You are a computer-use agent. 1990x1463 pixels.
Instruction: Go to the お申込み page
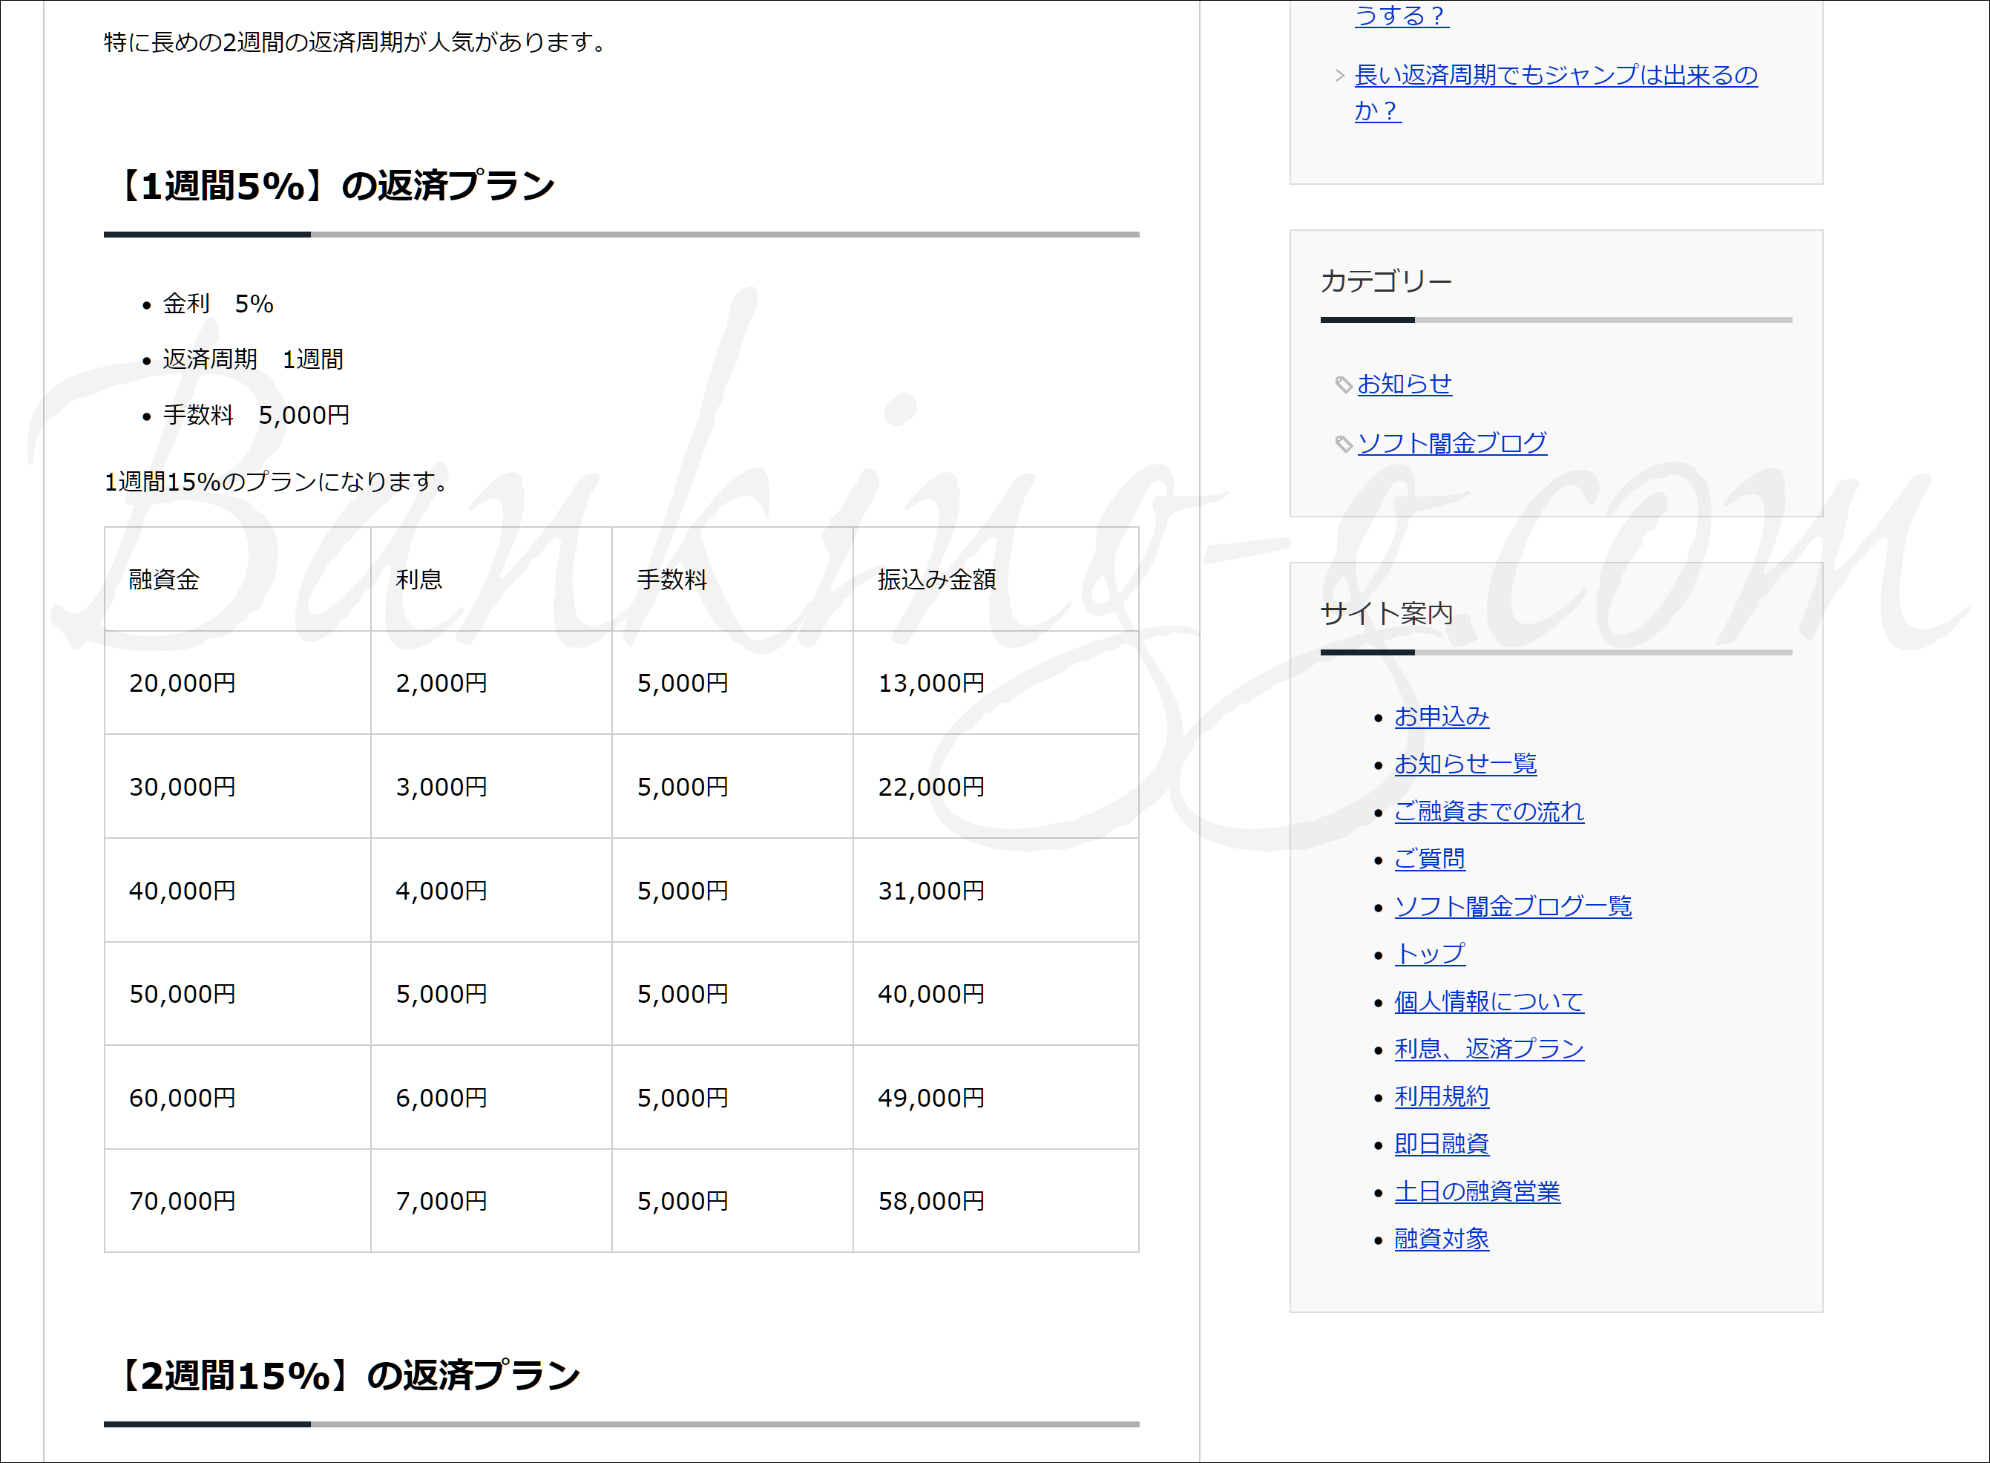(1441, 716)
